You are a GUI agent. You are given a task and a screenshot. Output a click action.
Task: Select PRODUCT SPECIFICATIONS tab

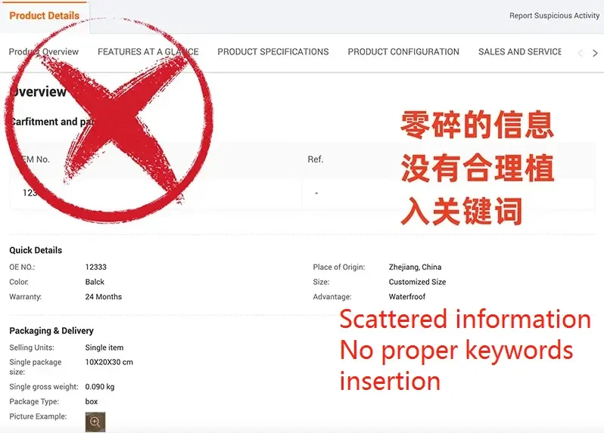(x=273, y=51)
